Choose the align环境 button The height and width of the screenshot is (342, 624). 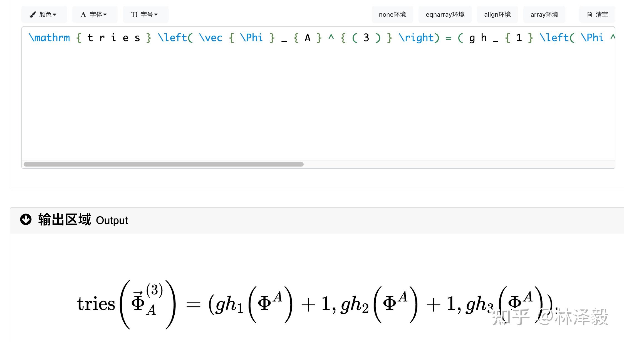tap(497, 14)
